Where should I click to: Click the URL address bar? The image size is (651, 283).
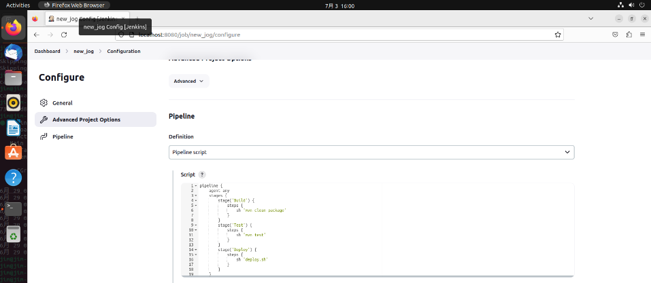339,35
